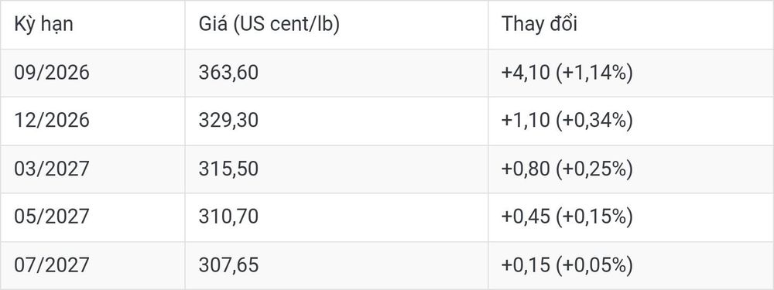Click the change value +0,80 (+0,25%)
The width and height of the screenshot is (774, 290).
click(567, 169)
